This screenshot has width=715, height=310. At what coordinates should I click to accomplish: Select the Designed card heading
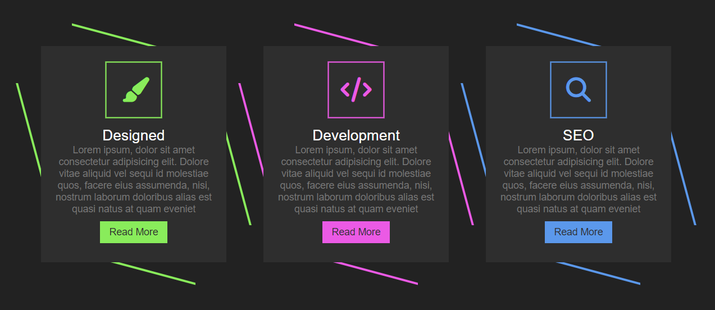pos(134,135)
